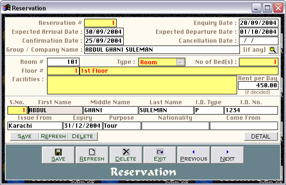Click the Issue From field Karachi
The width and height of the screenshot is (286, 185).
pos(35,126)
